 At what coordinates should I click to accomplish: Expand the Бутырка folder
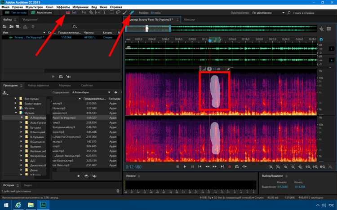point(21,127)
